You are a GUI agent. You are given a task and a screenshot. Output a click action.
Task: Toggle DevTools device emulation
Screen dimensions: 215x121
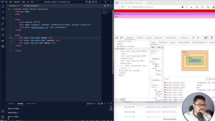(121, 38)
